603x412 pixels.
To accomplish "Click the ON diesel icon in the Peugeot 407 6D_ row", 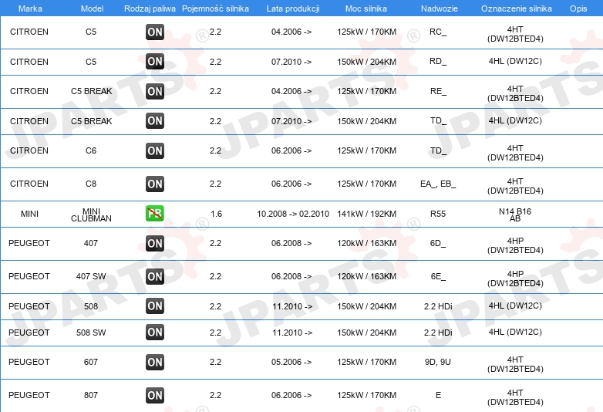I will coord(155,244).
